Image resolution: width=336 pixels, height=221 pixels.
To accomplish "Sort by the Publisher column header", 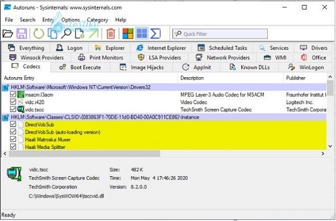I will (x=306, y=78).
